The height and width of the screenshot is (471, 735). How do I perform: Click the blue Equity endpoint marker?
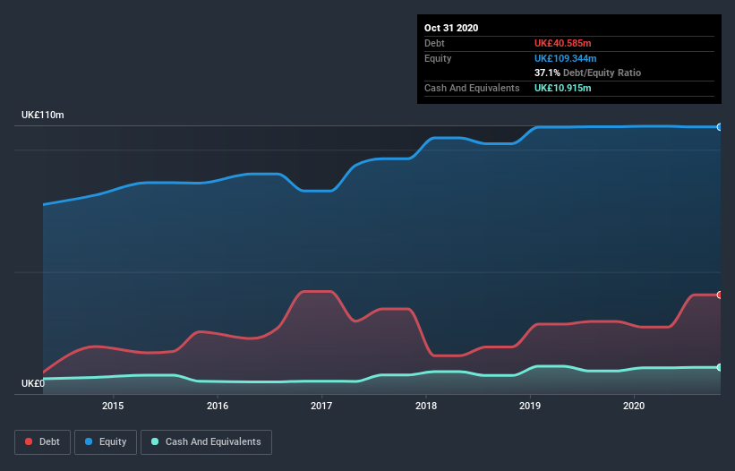point(720,127)
